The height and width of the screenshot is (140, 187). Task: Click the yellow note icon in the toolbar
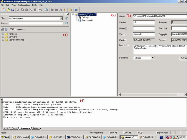(x=70, y=10)
